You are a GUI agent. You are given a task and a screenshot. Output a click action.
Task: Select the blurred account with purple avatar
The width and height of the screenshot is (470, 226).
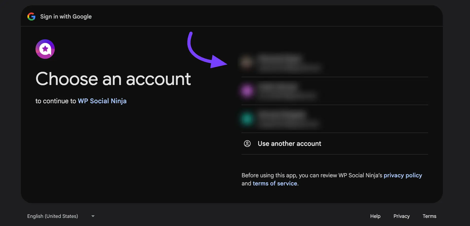[335, 91]
